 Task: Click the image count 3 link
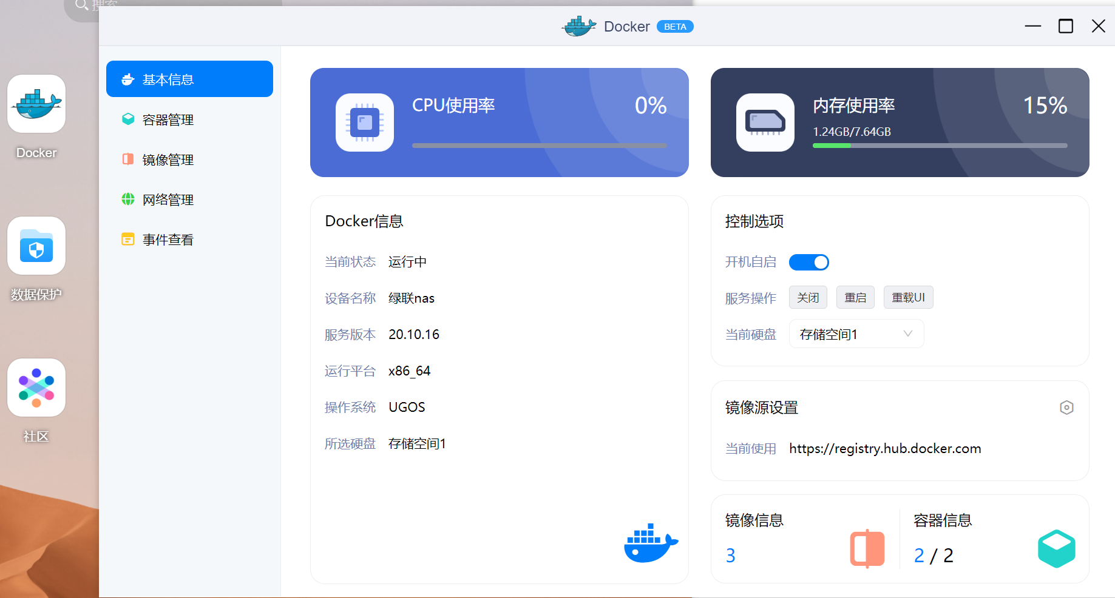pyautogui.click(x=731, y=556)
